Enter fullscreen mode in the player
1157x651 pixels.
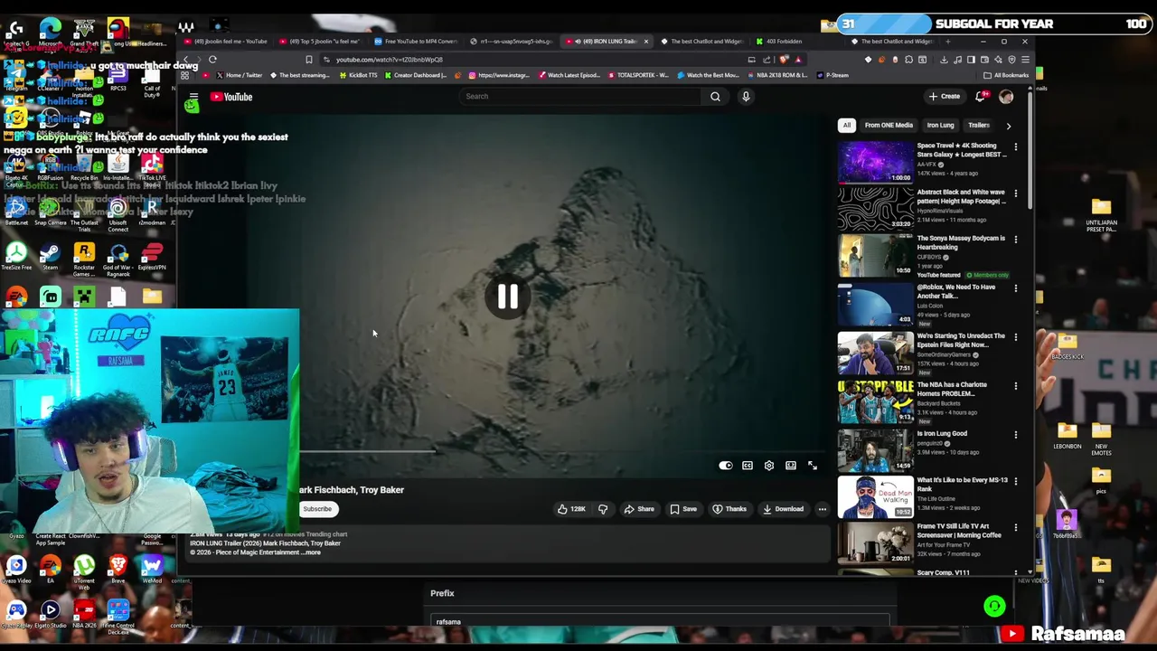coord(813,466)
